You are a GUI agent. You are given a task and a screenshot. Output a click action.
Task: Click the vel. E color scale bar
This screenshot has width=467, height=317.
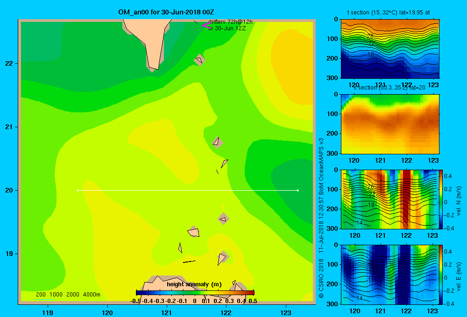(x=441, y=275)
